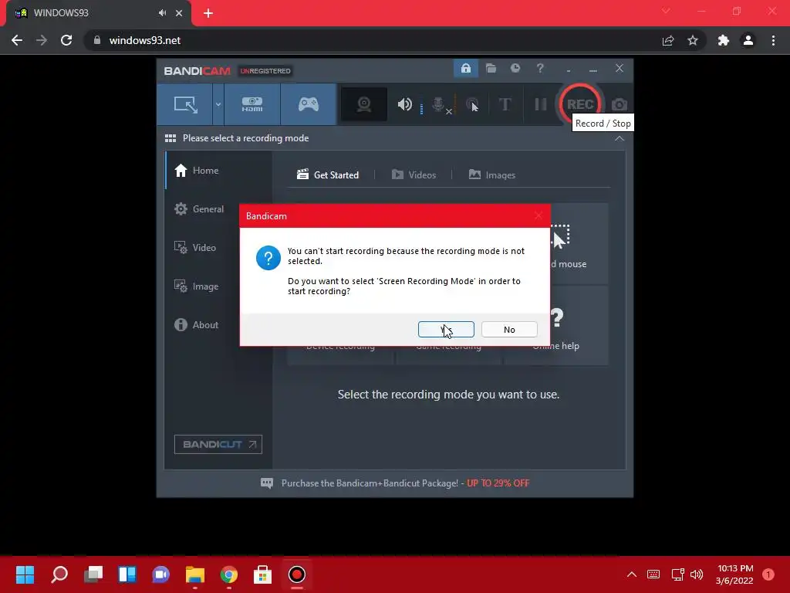Click around mouse recording tile icon
Image resolution: width=790 pixels, height=593 pixels.
[560, 237]
